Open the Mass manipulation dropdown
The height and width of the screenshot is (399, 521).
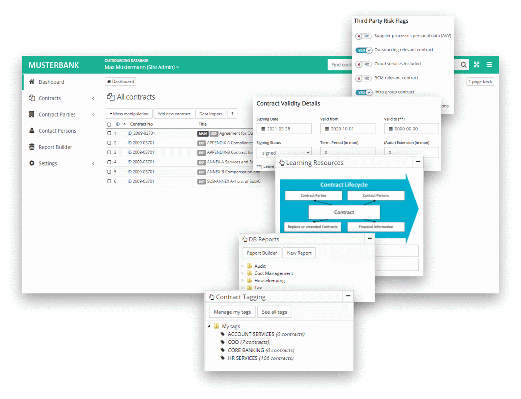[129, 114]
